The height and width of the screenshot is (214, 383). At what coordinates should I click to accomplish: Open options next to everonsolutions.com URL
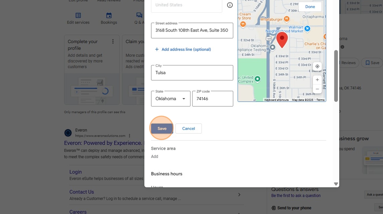pyautogui.click(x=130, y=136)
